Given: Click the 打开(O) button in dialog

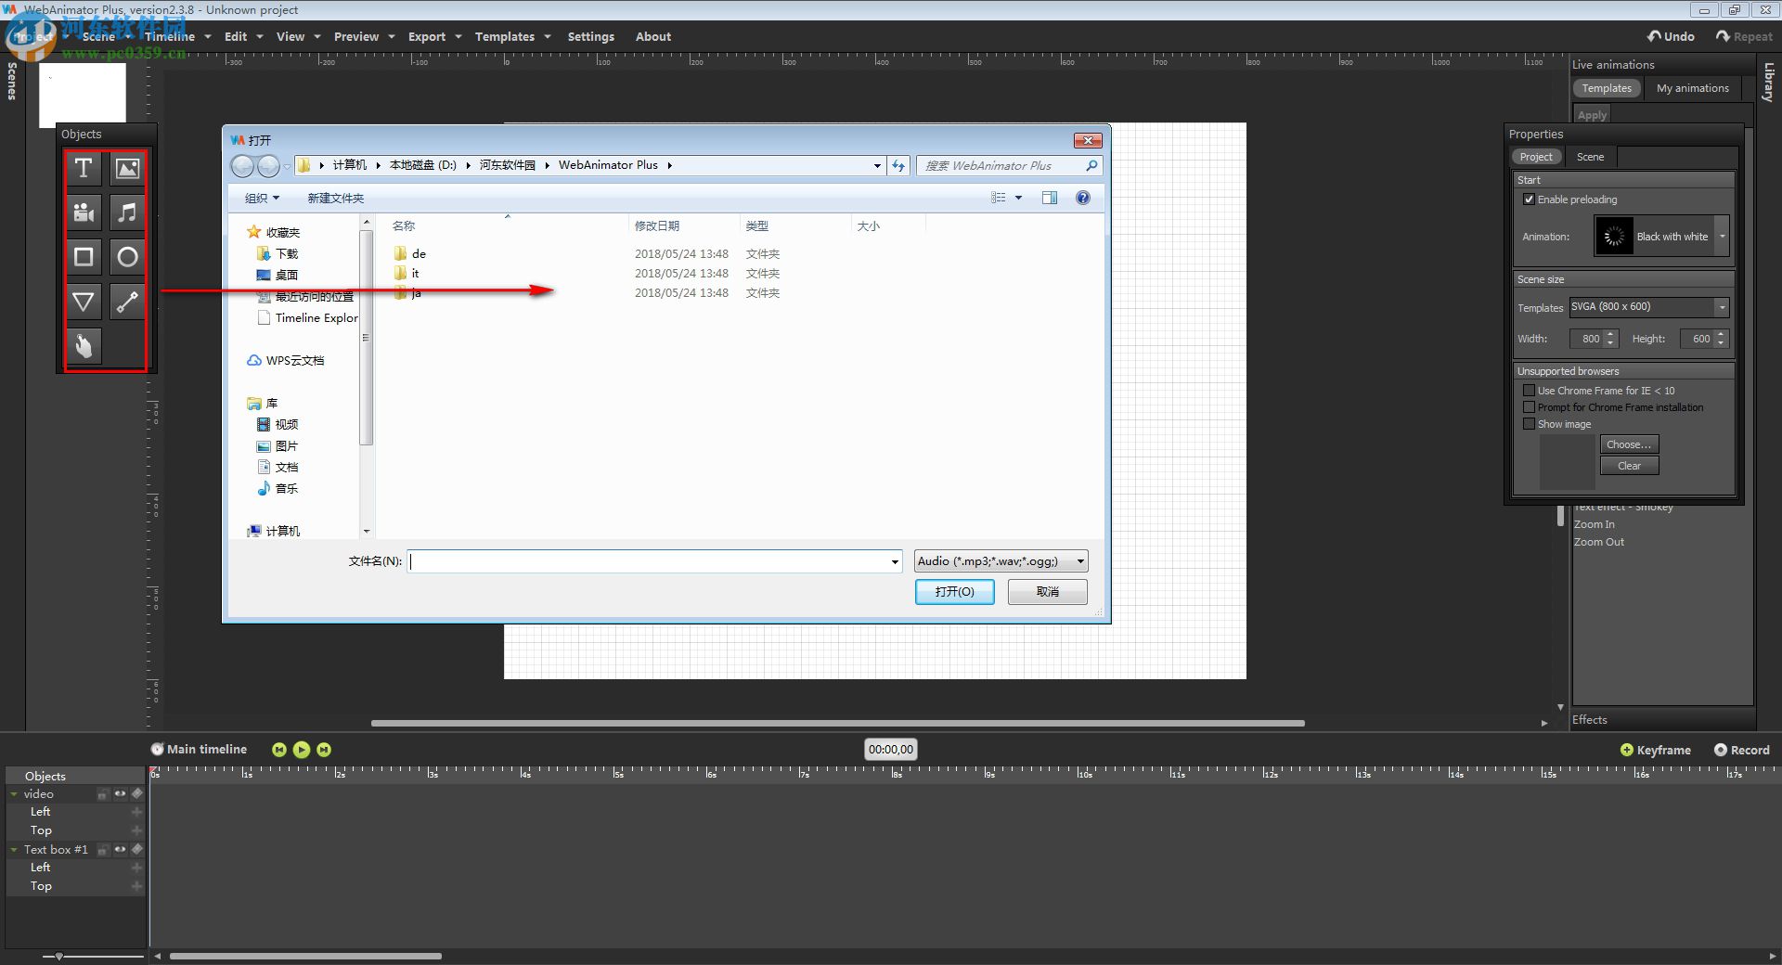Looking at the screenshot, I should click(x=954, y=591).
